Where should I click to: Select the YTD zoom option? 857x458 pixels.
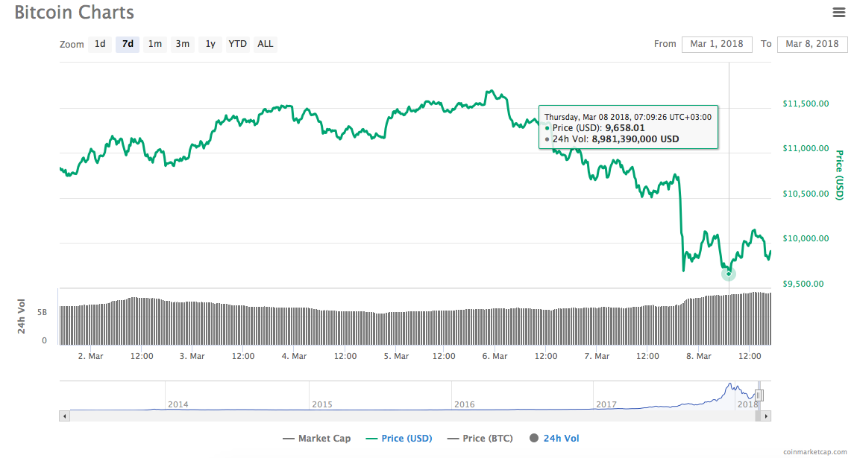pyautogui.click(x=238, y=44)
